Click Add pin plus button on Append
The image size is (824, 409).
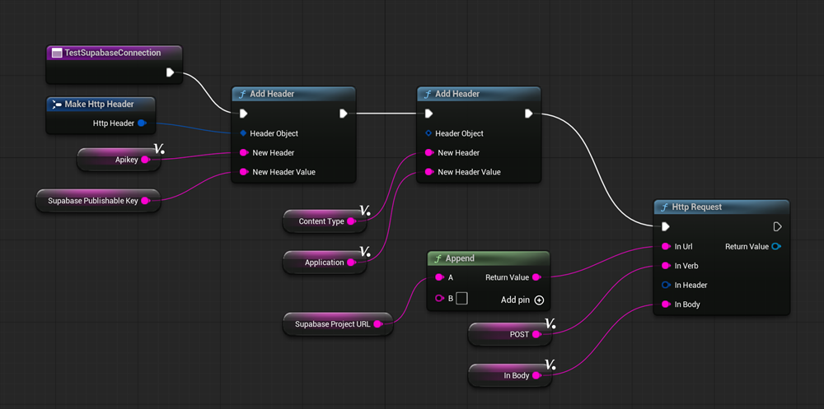[x=539, y=300]
